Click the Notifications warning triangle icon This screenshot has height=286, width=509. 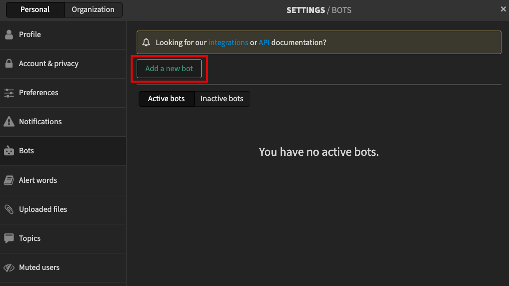(9, 122)
